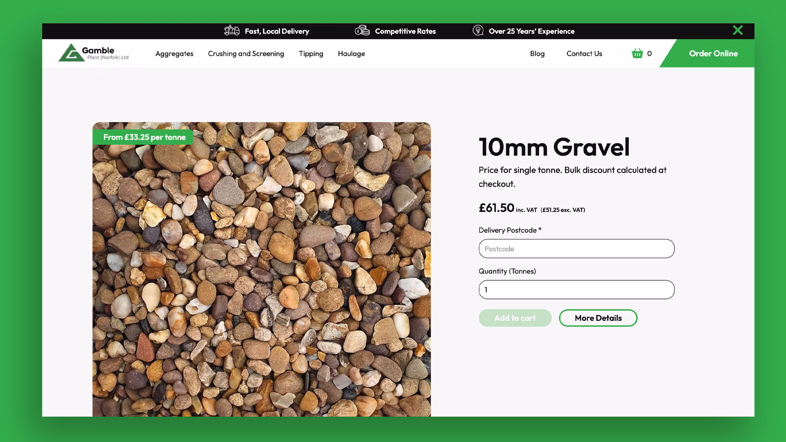This screenshot has height=442, width=786.
Task: Open the shopping basket icon
Action: pyautogui.click(x=637, y=54)
